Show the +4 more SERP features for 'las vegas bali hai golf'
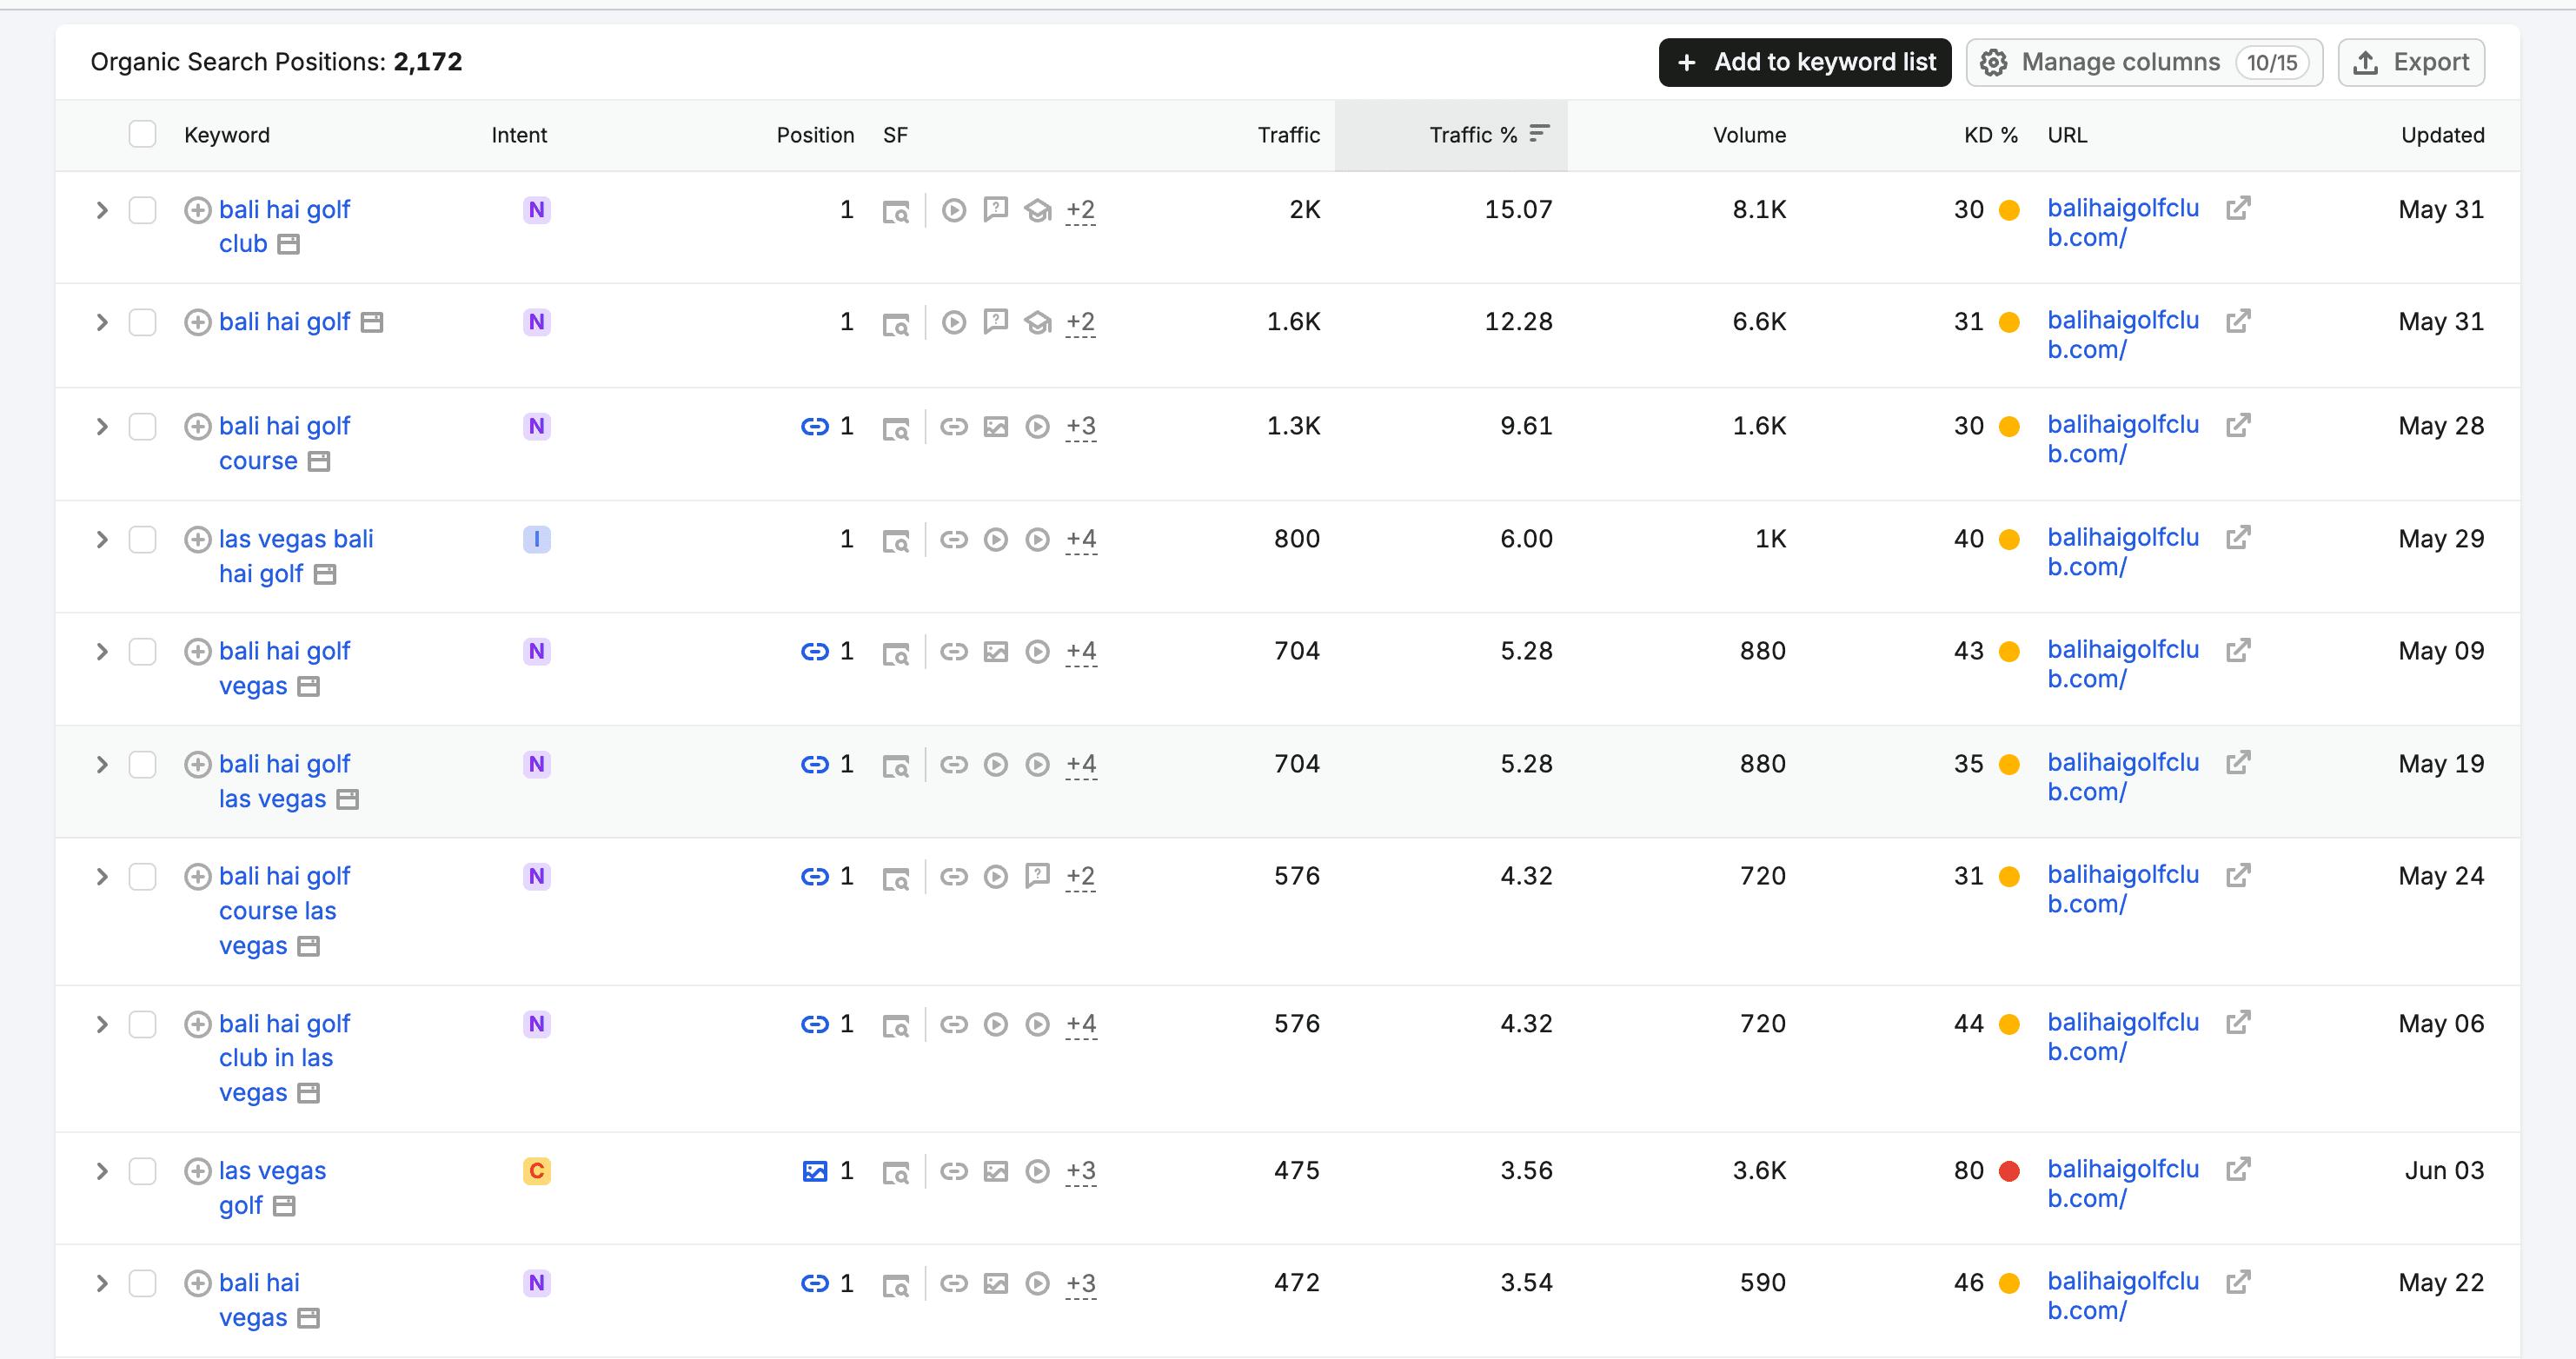The height and width of the screenshot is (1359, 2576). (x=1081, y=540)
